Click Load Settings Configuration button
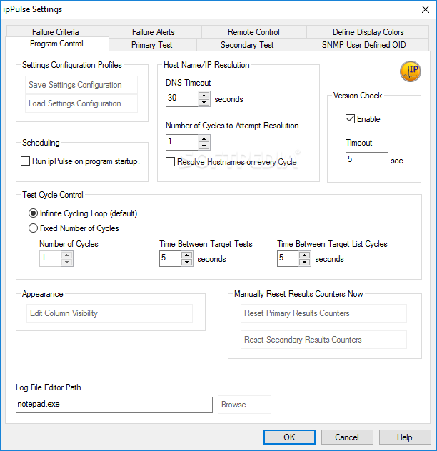 (x=81, y=103)
